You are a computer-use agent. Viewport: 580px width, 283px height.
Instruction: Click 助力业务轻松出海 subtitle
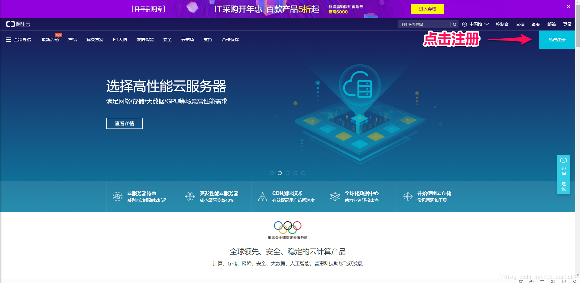(x=362, y=200)
